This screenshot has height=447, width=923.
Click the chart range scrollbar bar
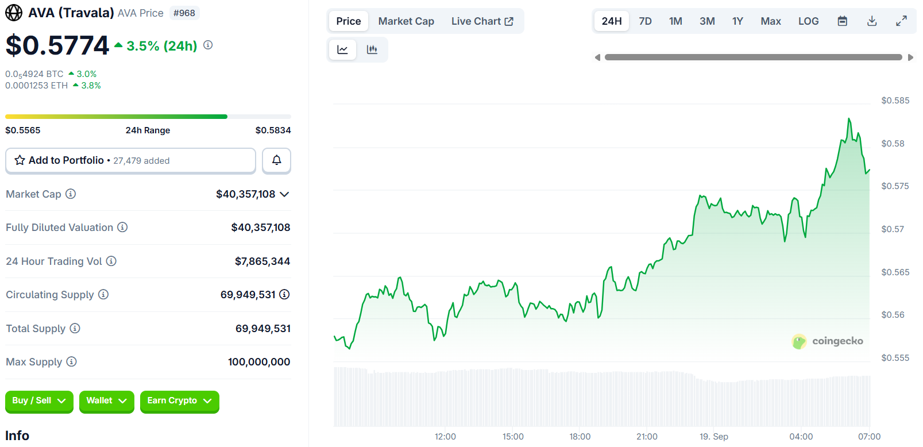point(754,57)
